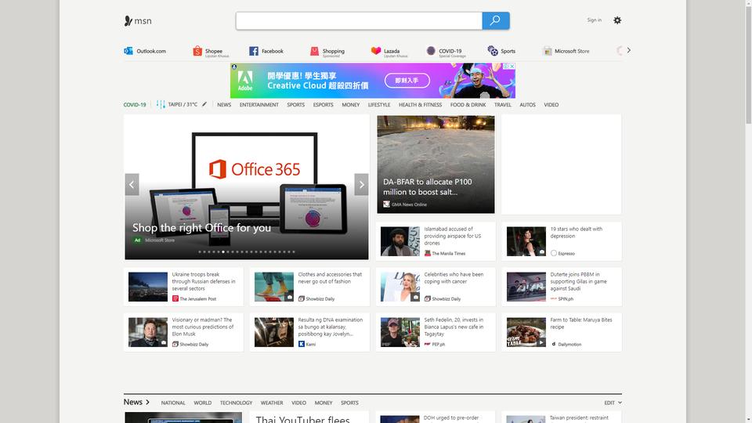Click the Adobe ad call-to-action button
The image size is (752, 423).
[x=407, y=80]
